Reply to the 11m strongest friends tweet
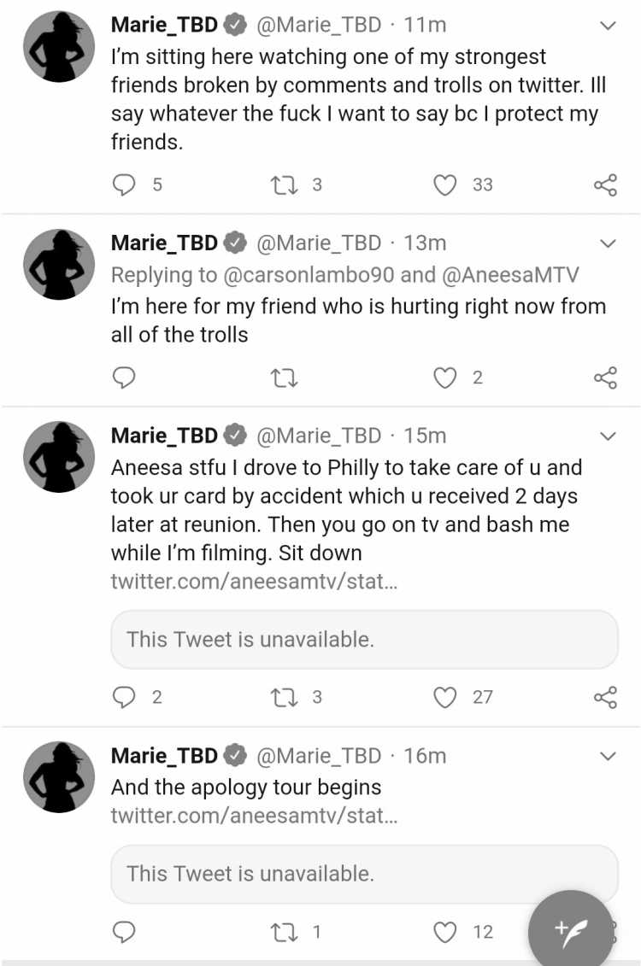Screen dimensions: 641x966 coord(124,184)
